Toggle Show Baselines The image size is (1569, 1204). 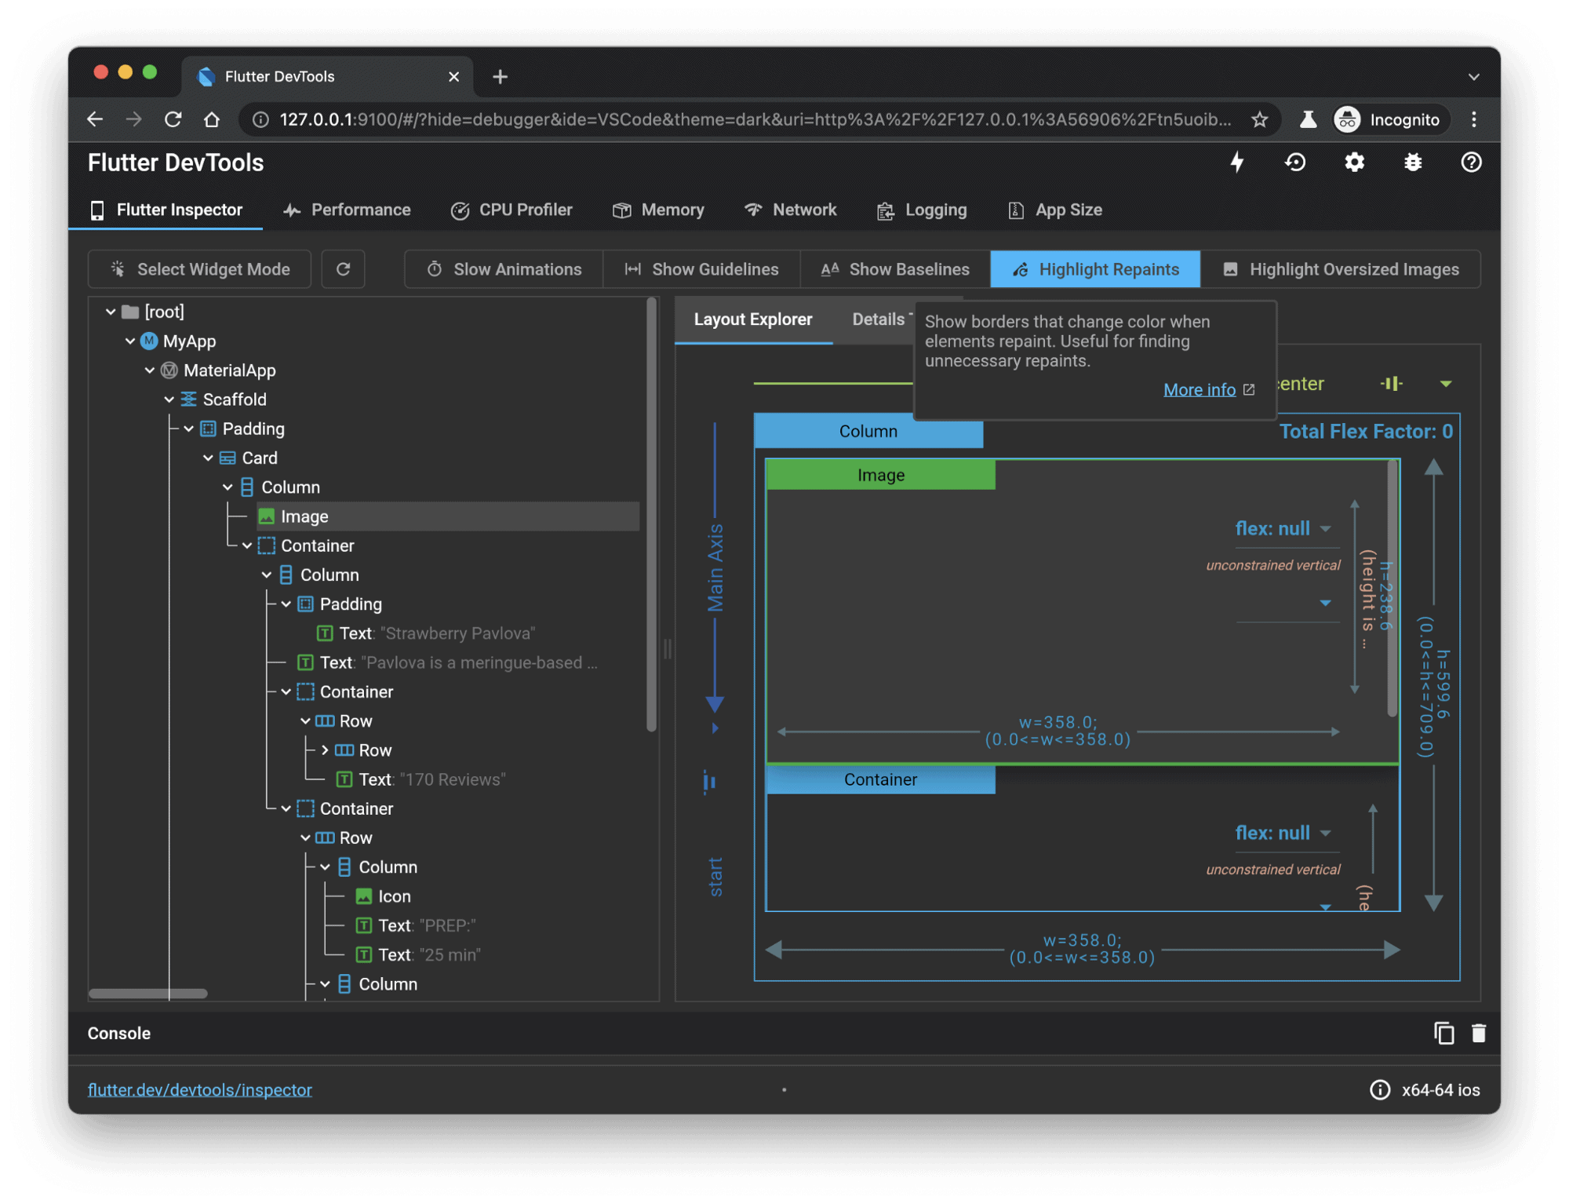pyautogui.click(x=895, y=269)
